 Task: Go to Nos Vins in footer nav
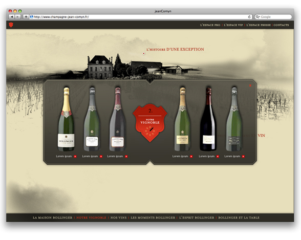[118, 218]
